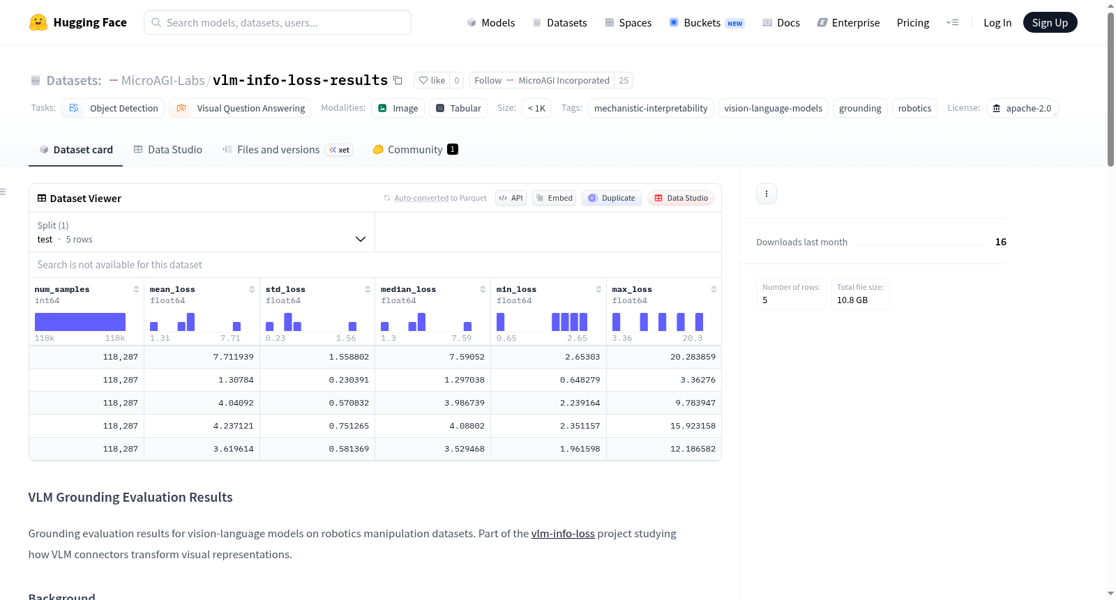Image resolution: width=1116 pixels, height=600 pixels.
Task: Click the Embed button
Action: coord(555,198)
